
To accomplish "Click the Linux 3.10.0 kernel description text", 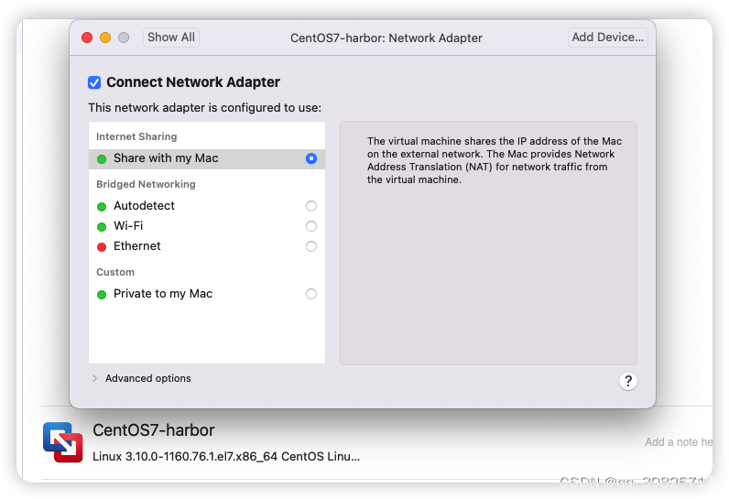I will (x=226, y=457).
